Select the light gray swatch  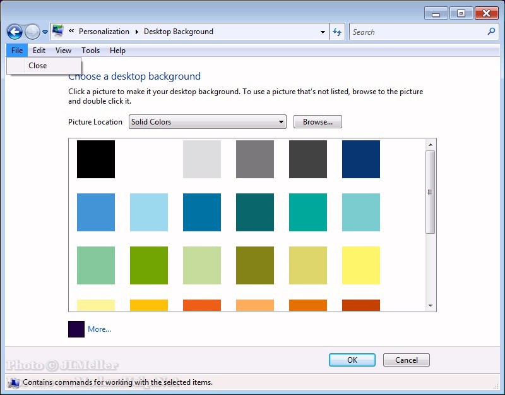[202, 159]
